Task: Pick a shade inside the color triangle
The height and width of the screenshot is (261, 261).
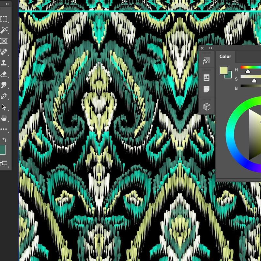Action: [x=254, y=135]
